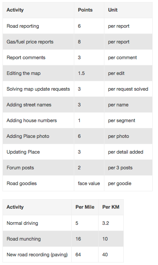
Task: Select the Points column header
Action: coord(85,10)
